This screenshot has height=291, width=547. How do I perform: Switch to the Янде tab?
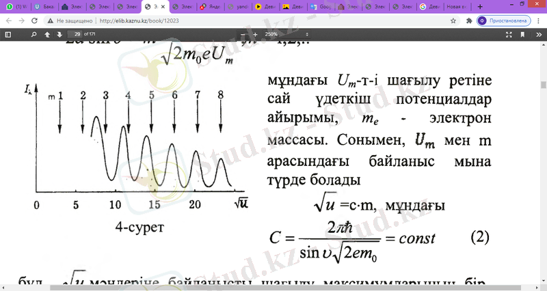[x=212, y=7]
